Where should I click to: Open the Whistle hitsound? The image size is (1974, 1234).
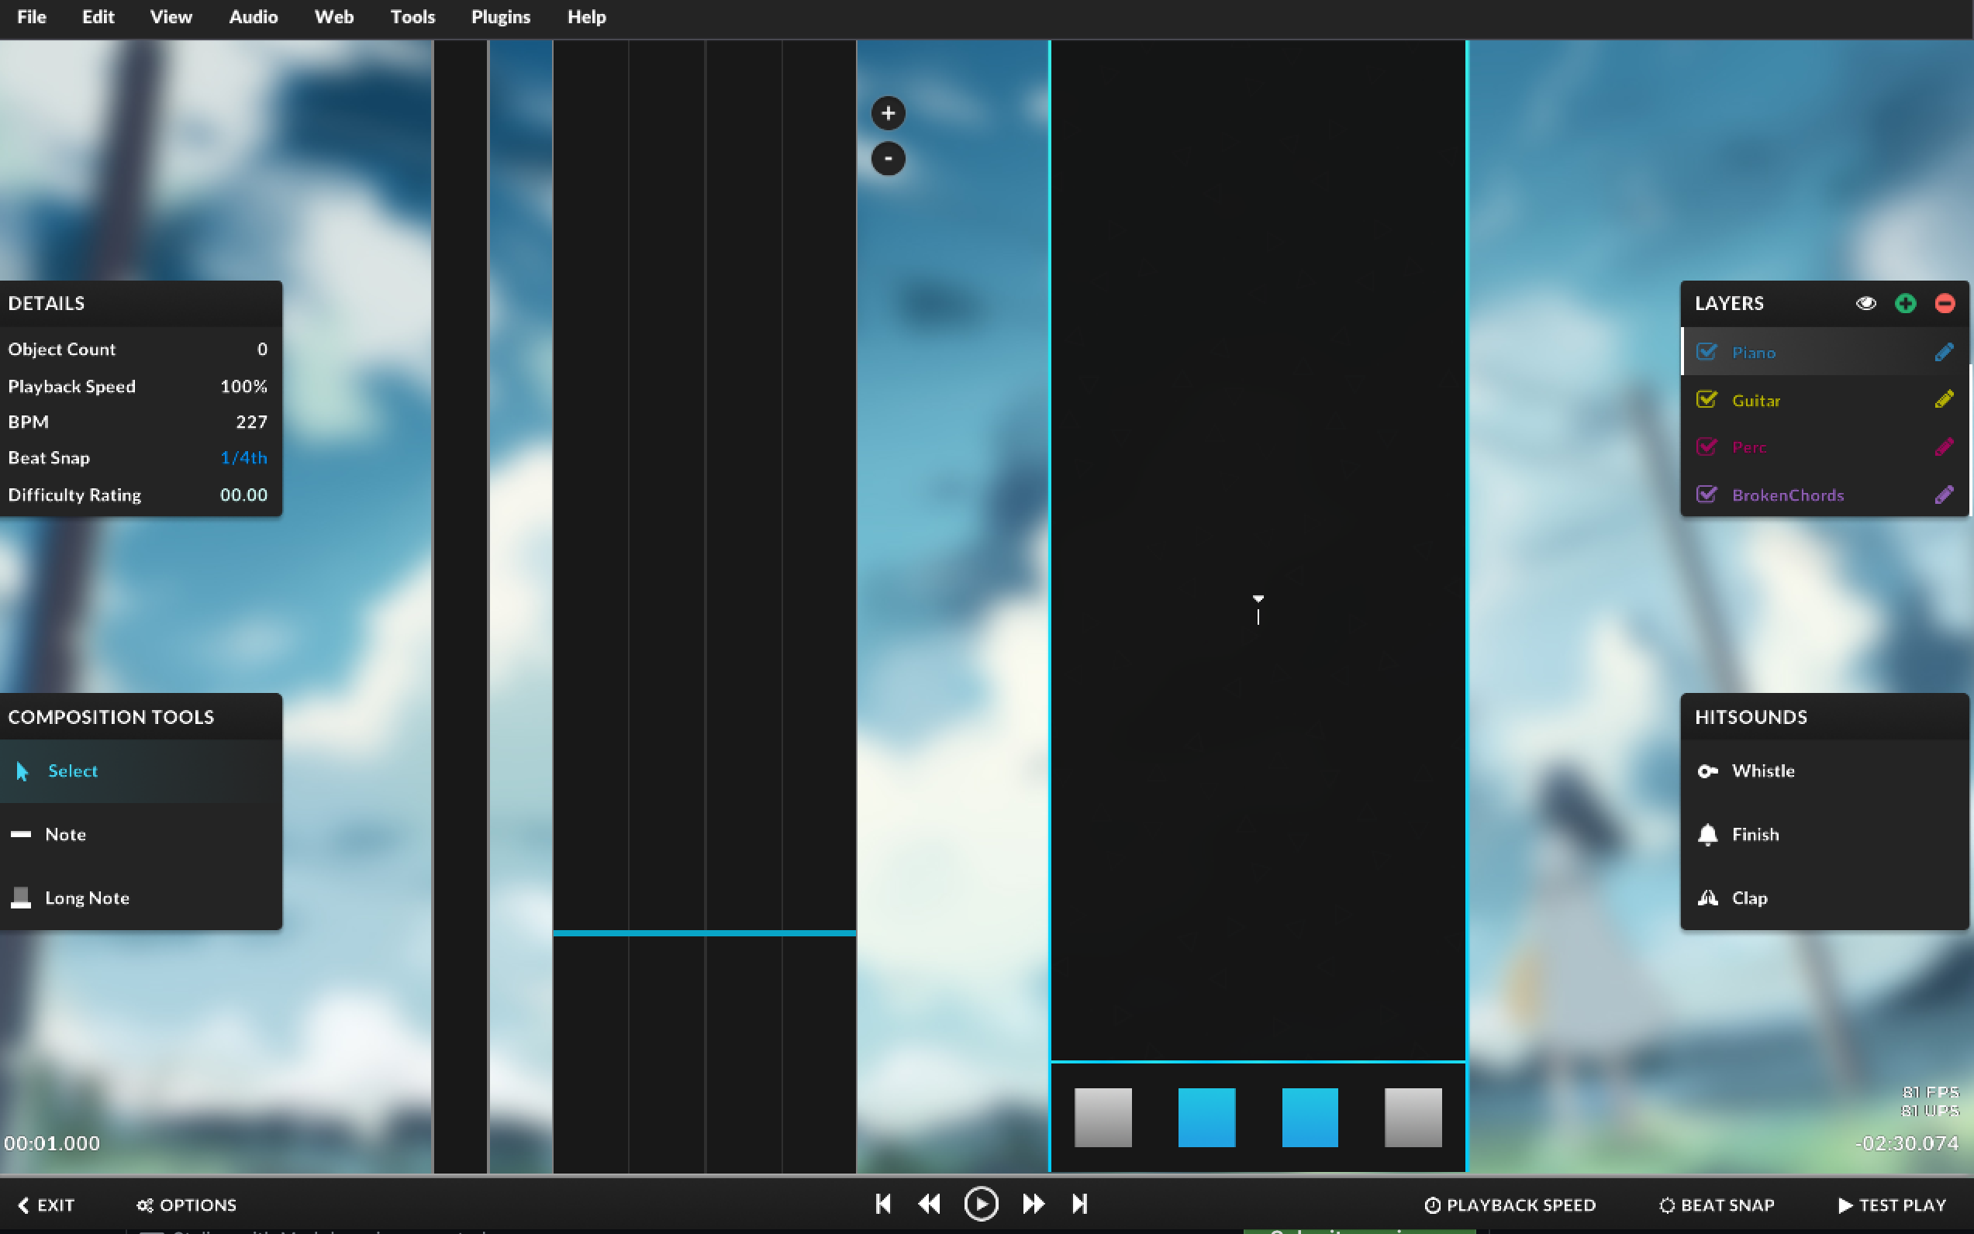1762,770
